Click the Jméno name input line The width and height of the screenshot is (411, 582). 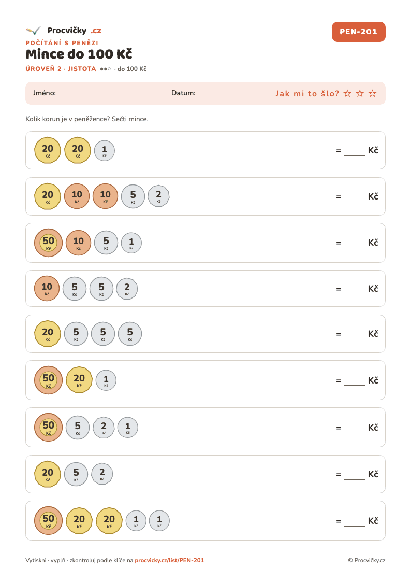click(x=99, y=95)
